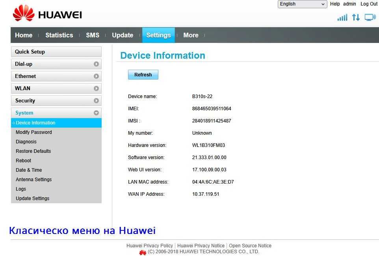This screenshot has height=256, width=379.
Task: Open Update Settings page
Action: (x=33, y=198)
